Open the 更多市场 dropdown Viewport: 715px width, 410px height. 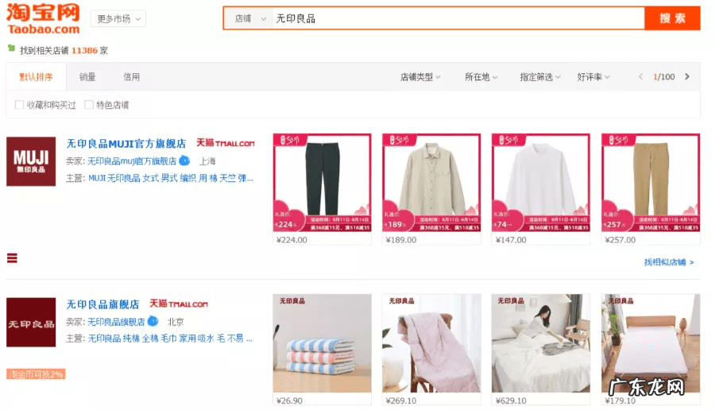pyautogui.click(x=118, y=19)
